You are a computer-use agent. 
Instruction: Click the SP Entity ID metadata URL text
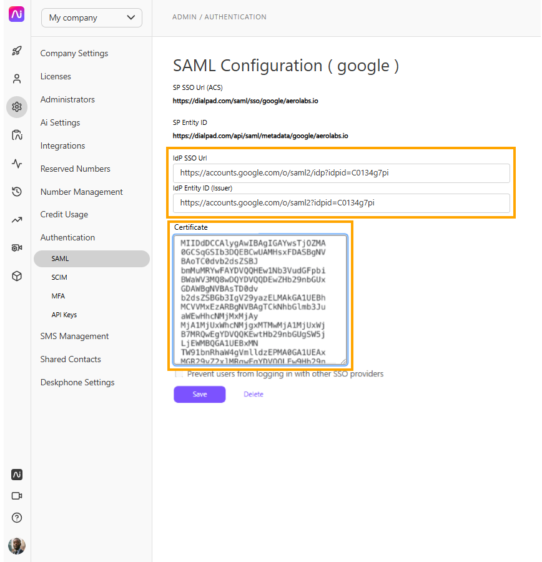(260, 136)
